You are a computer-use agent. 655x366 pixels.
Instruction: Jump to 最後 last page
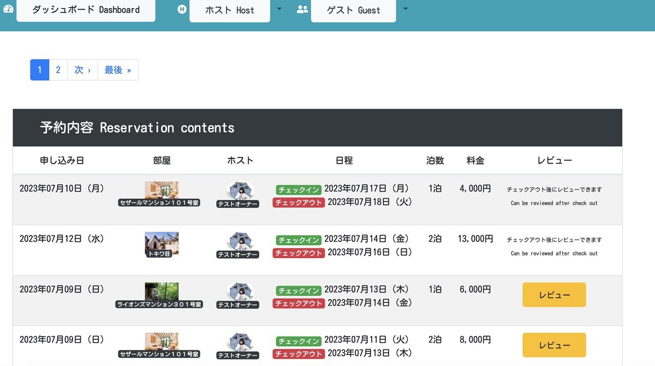coord(118,70)
